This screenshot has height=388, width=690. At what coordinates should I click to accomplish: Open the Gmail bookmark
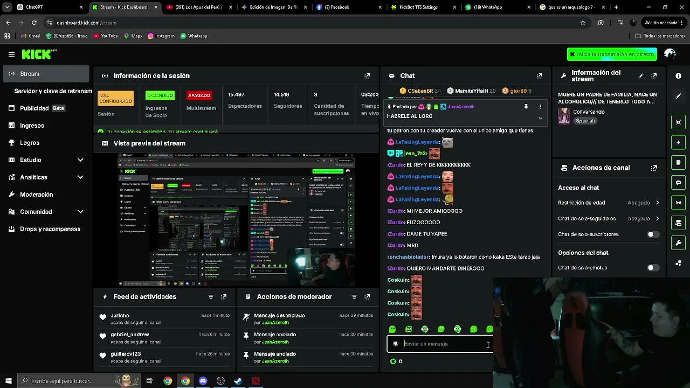pyautogui.click(x=30, y=36)
